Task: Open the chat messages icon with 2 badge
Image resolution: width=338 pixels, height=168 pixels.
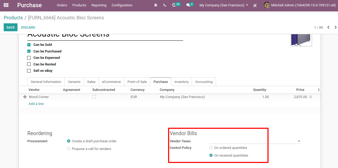Action: [x=190, y=5]
